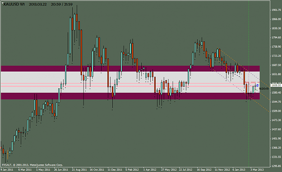Click the 3 Mar 2013 date label

[x=257, y=170]
